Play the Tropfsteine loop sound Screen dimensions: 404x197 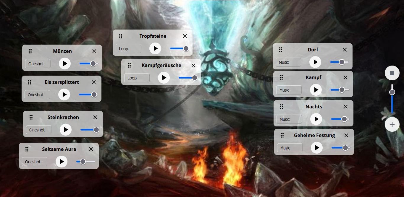tap(155, 48)
